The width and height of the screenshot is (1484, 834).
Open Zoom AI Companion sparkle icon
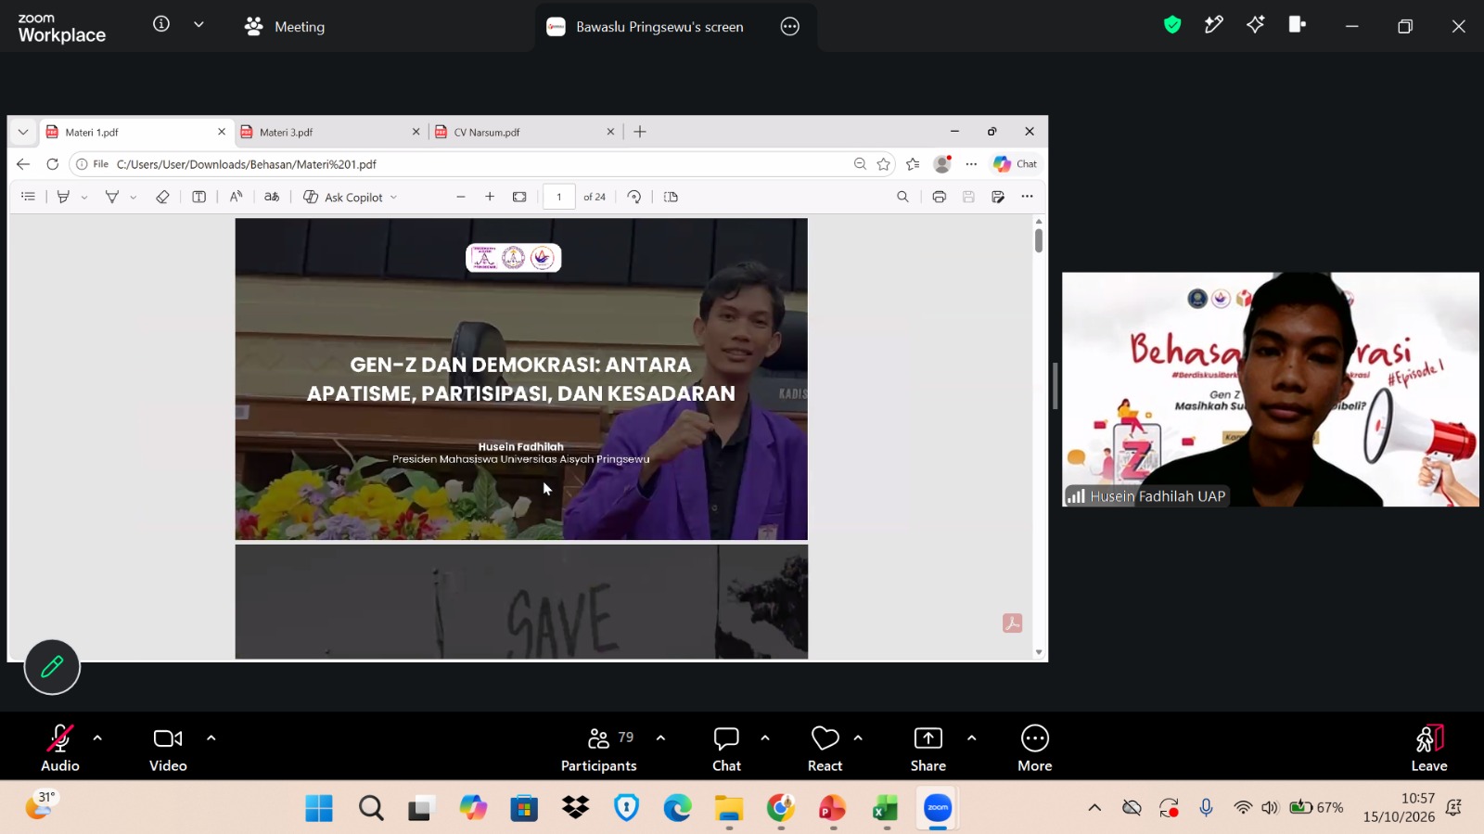point(1255,25)
